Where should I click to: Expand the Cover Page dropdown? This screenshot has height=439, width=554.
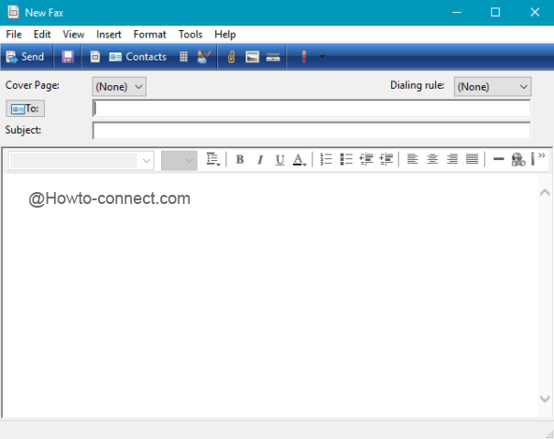tap(119, 87)
